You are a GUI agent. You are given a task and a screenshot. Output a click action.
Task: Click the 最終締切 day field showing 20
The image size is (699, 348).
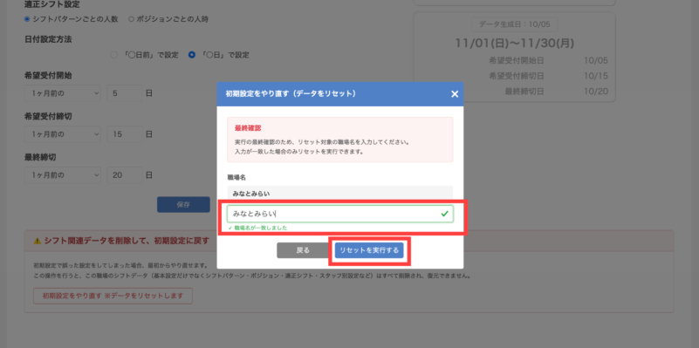coord(125,175)
